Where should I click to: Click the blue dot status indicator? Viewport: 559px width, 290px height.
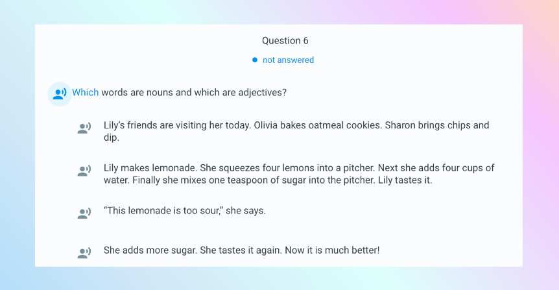coord(255,60)
